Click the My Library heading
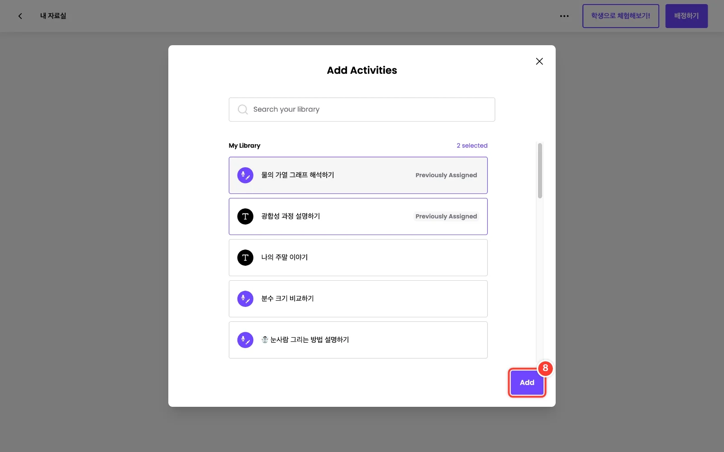 [x=244, y=146]
